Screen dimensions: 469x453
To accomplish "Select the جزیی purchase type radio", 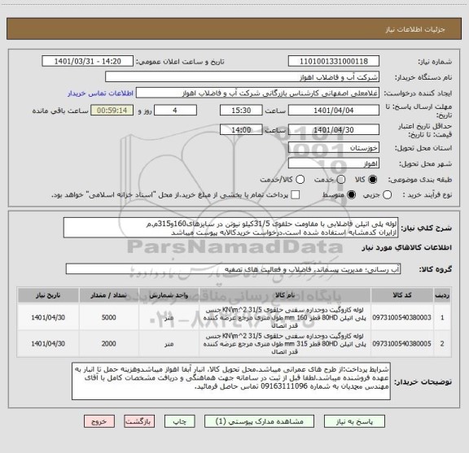I will (x=388, y=195).
